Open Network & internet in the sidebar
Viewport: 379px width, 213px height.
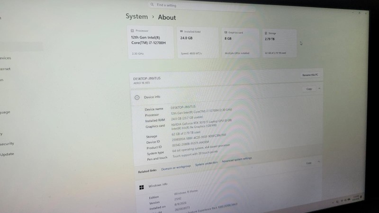(5, 69)
